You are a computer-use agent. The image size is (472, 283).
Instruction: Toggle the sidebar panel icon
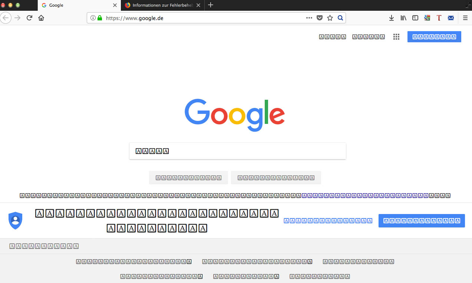pos(415,18)
